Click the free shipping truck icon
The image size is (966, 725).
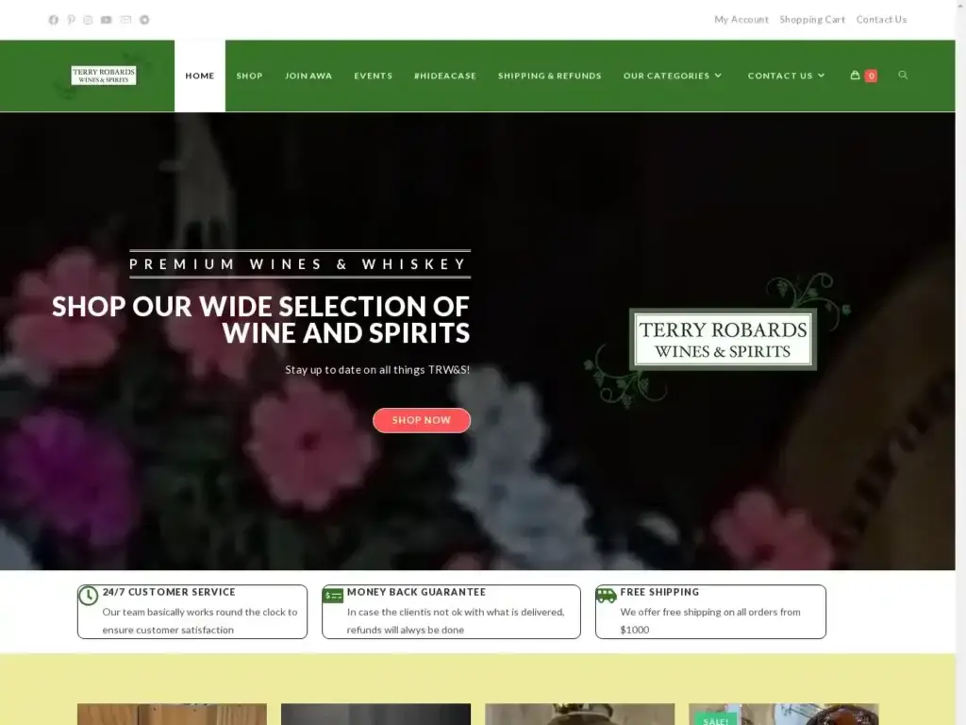pyautogui.click(x=605, y=595)
